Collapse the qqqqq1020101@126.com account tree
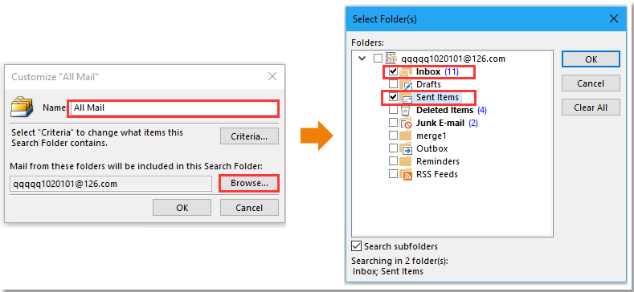634x292 pixels. click(x=362, y=59)
